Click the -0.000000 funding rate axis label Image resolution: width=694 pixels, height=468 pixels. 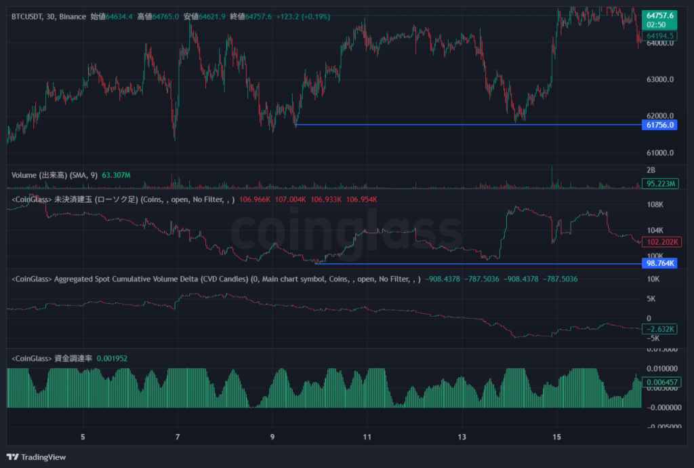664,408
